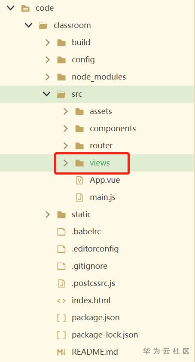Viewport: 195px width, 362px height.
Task: Click the open folder icon for classroom
Action: point(43,25)
